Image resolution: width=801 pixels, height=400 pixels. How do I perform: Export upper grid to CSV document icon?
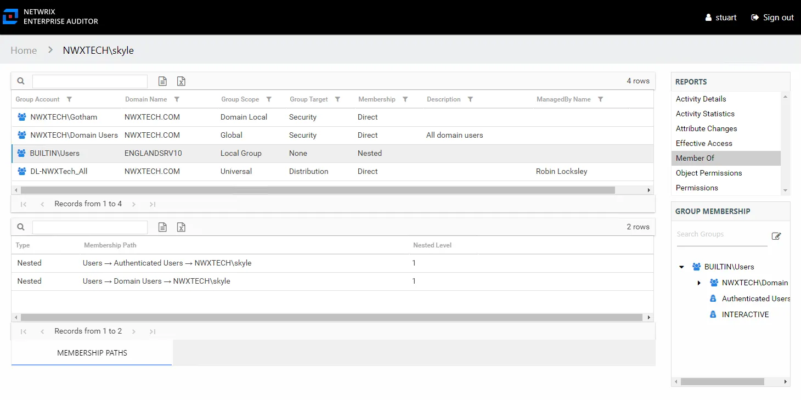point(162,81)
